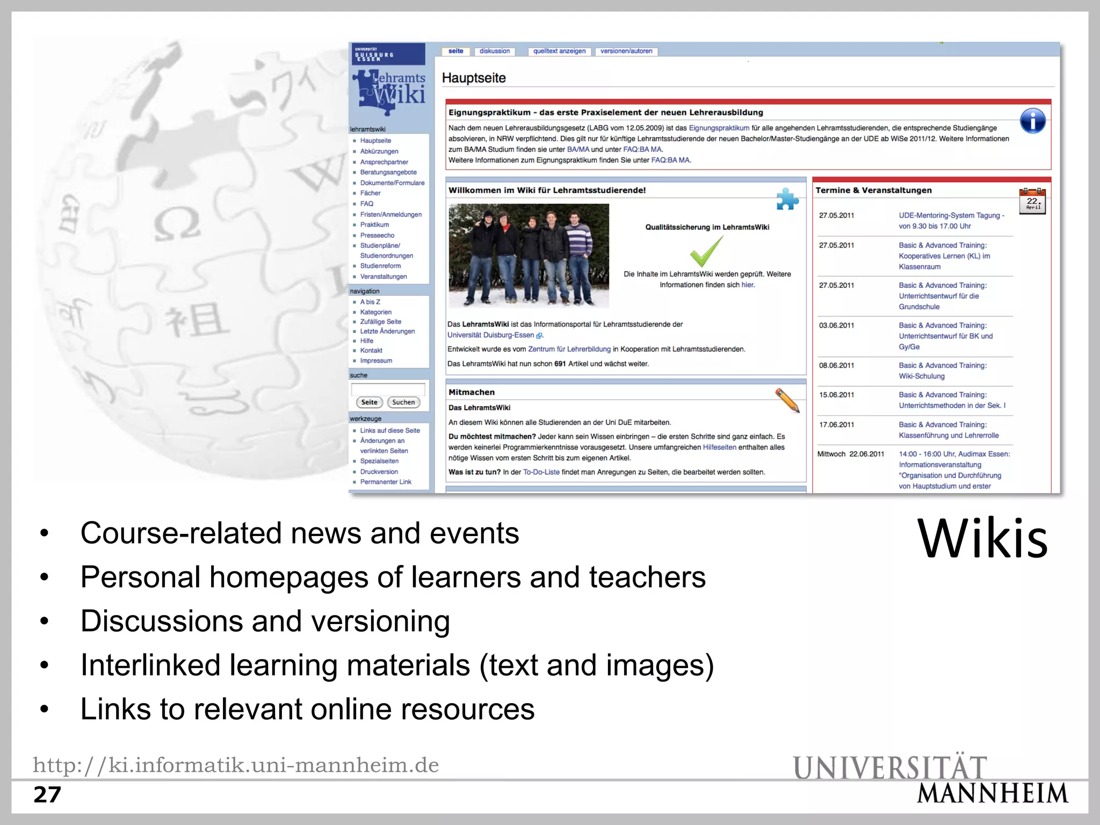1100x825 pixels.
Task: Open Unterrichtsentwurf für die Grundschule event
Action: pyautogui.click(x=943, y=296)
